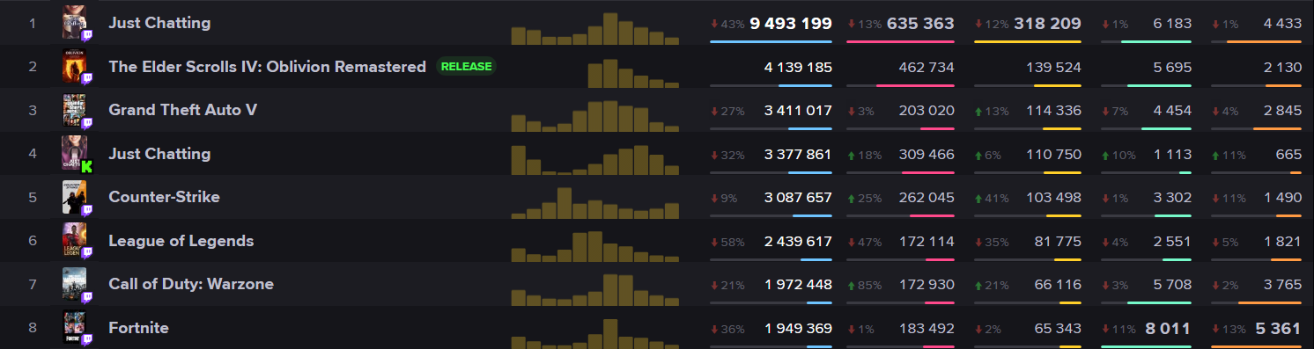Screen dimensions: 1314x349
Task: Click the 9 493 199 hours watched value
Action: [x=791, y=23]
